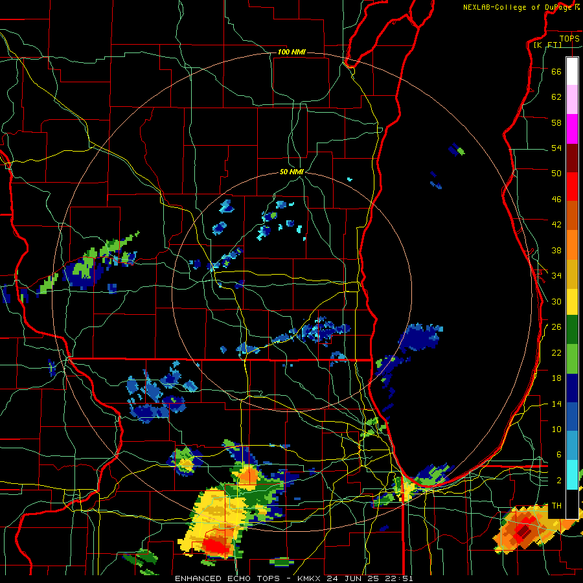Click the bright yellow legend color block
Viewport: 583px width, 583px height.
pyautogui.click(x=572, y=302)
